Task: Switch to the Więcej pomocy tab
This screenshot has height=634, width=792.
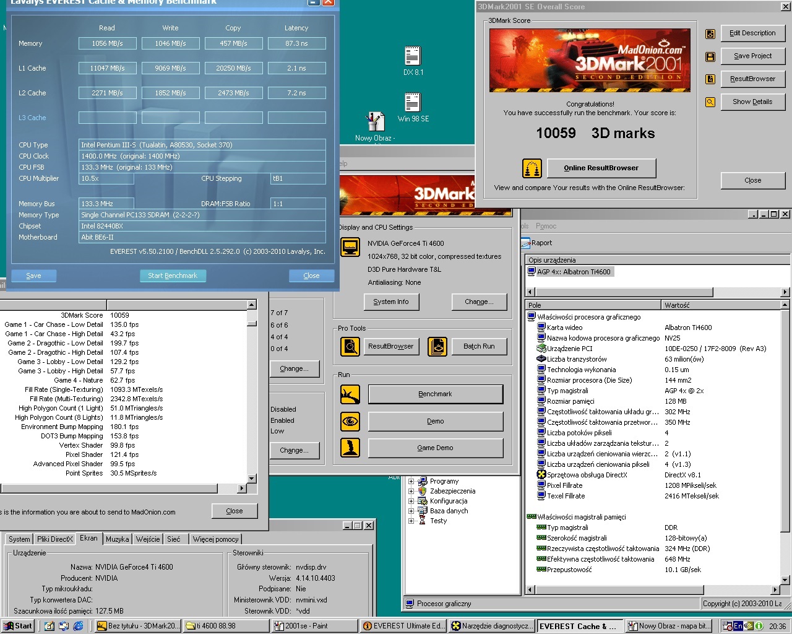Action: pyautogui.click(x=215, y=539)
